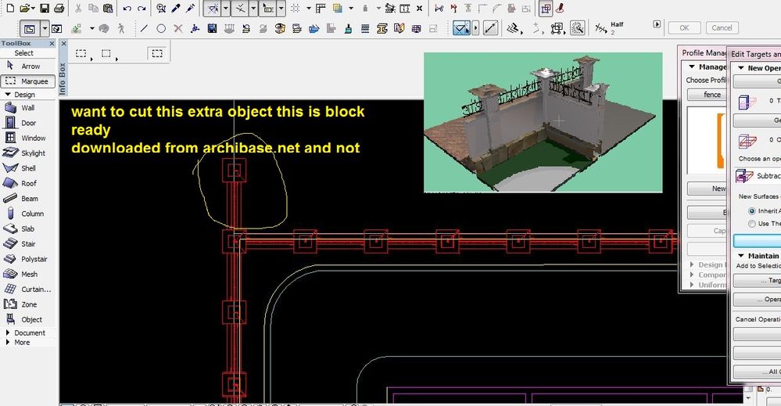Toggle the measure diagonal line button

pos(491,28)
